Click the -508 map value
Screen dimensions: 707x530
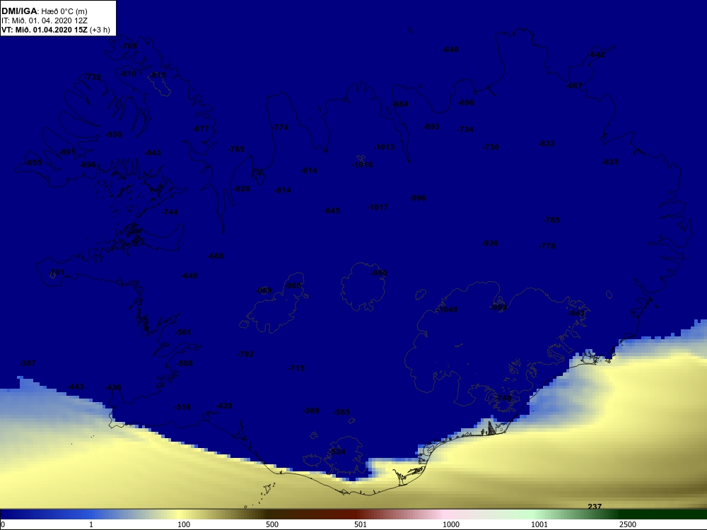point(185,363)
